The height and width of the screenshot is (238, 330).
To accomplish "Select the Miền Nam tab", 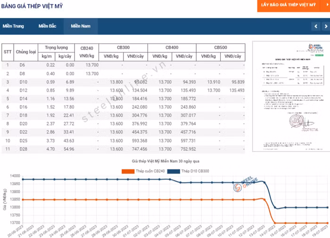I will pos(81,26).
